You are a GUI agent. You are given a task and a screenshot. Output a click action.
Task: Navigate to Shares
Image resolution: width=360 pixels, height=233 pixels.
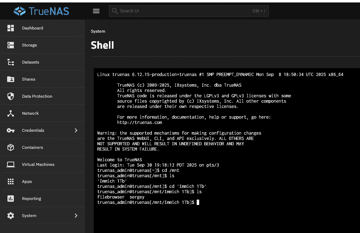tap(28, 79)
